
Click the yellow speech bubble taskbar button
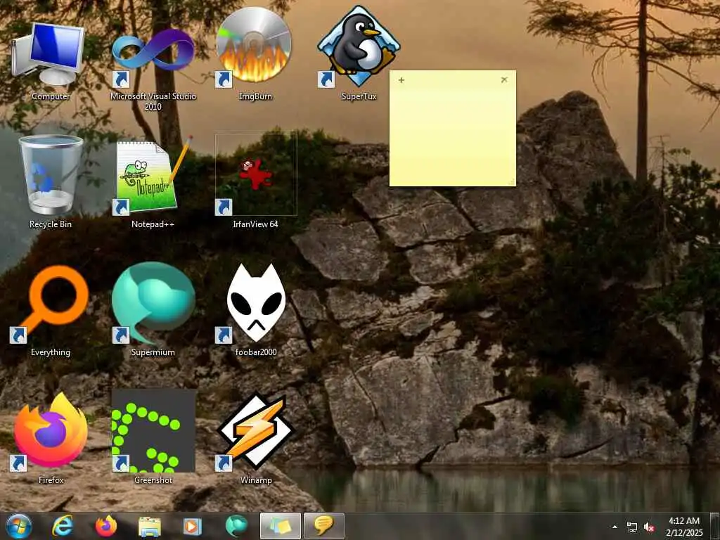(x=323, y=526)
